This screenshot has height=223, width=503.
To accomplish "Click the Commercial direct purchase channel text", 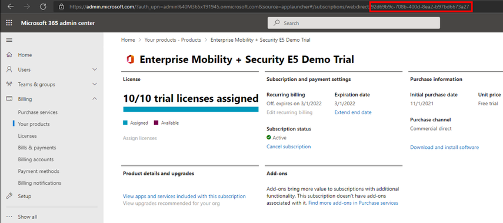I will point(431,128).
